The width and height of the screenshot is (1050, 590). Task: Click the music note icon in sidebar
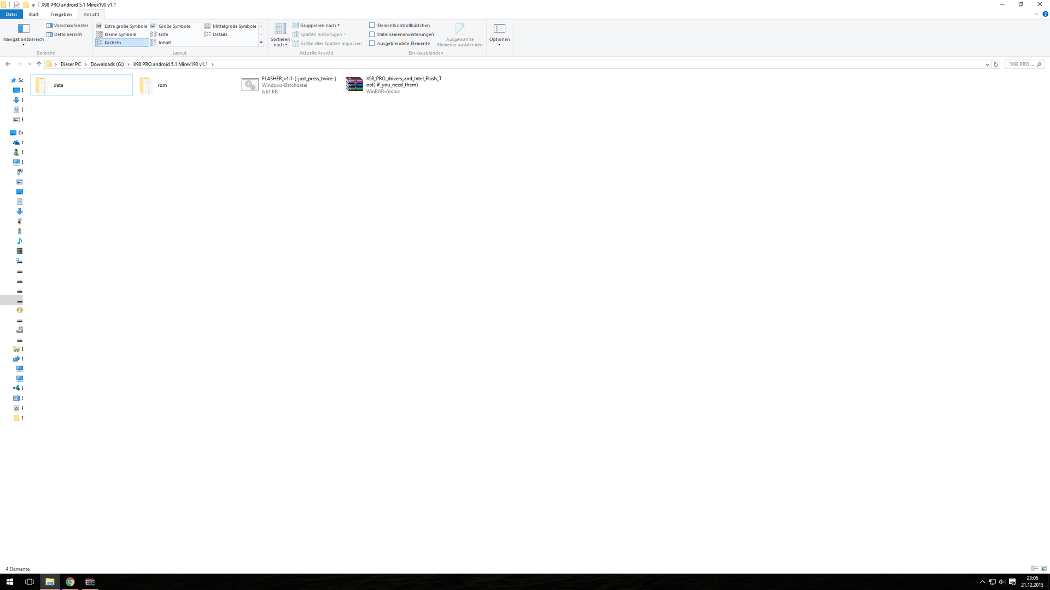(20, 241)
